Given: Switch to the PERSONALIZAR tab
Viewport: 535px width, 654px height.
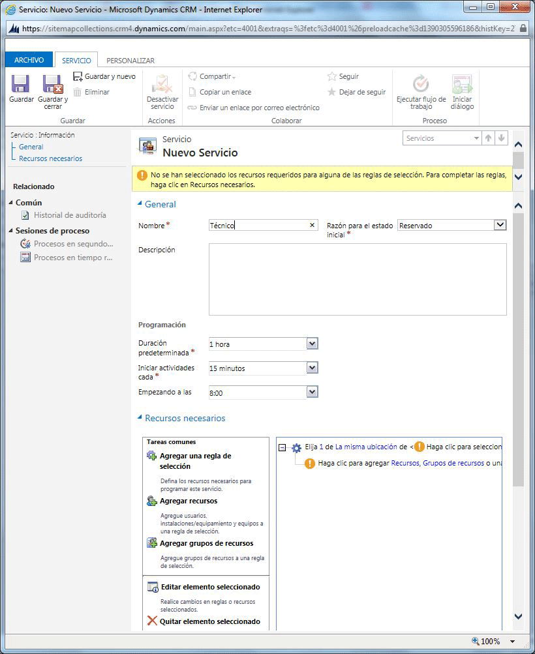Looking at the screenshot, I should [x=130, y=61].
